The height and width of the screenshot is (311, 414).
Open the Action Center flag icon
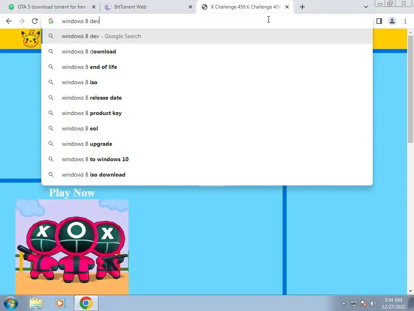363,303
